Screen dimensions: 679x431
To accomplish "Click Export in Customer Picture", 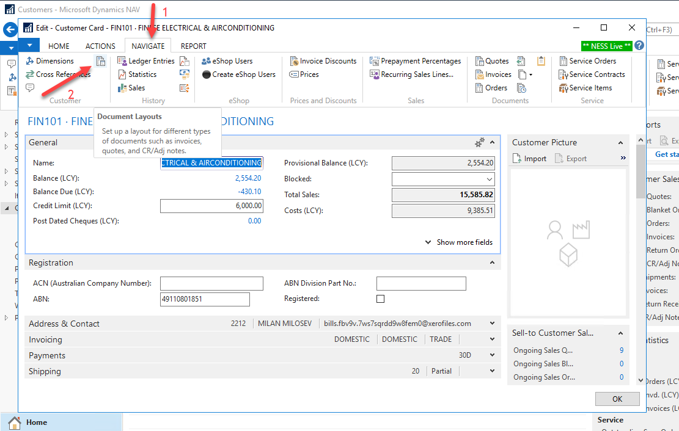I will (571, 159).
